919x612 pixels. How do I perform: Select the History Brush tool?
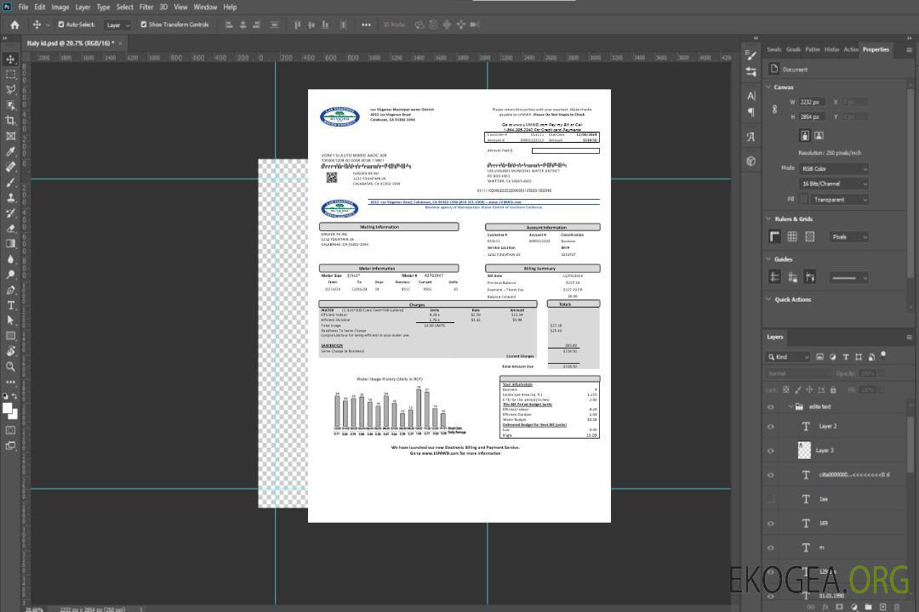point(10,212)
